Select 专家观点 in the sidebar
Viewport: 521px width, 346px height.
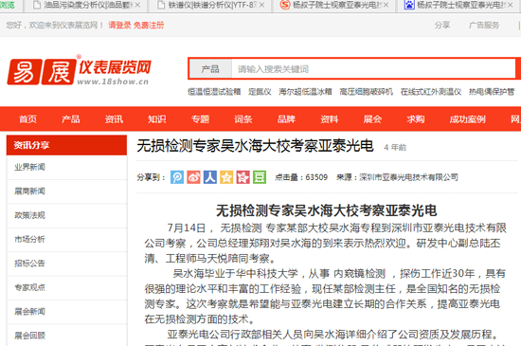click(67, 287)
